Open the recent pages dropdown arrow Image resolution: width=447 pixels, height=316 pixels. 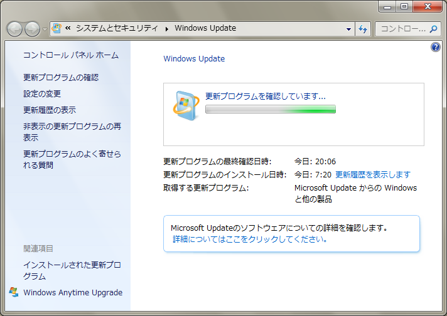(45, 29)
